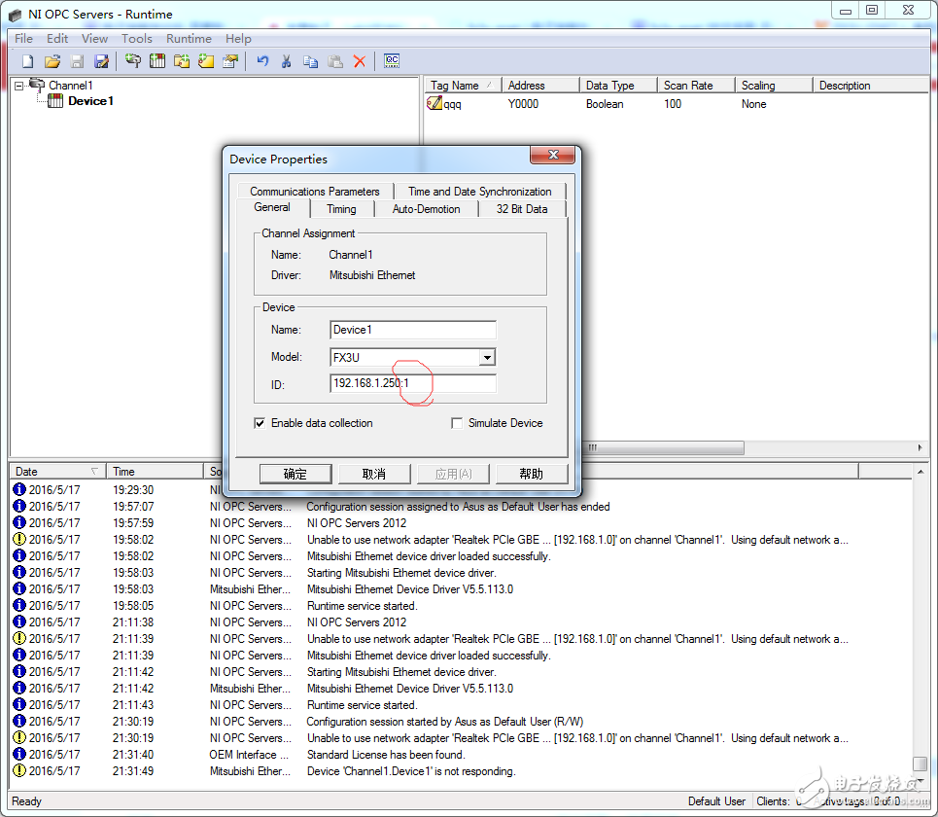Open the View menu

coord(94,38)
